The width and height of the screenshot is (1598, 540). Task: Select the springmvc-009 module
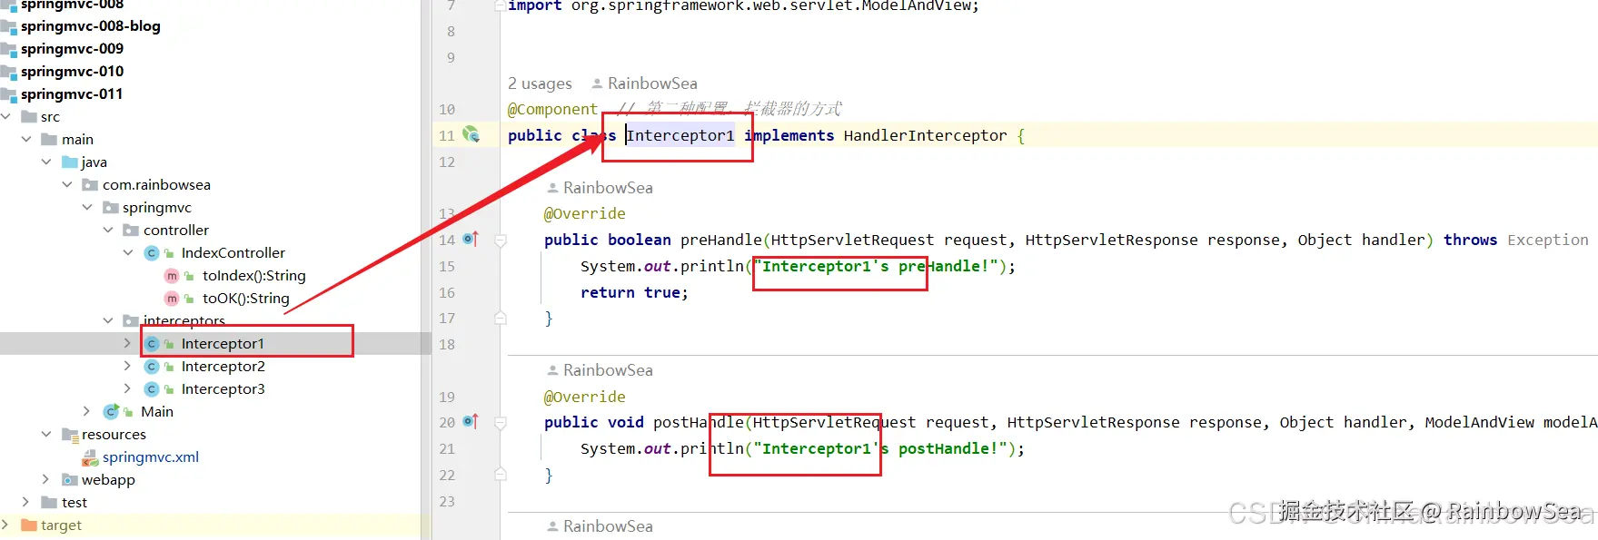[x=72, y=49]
